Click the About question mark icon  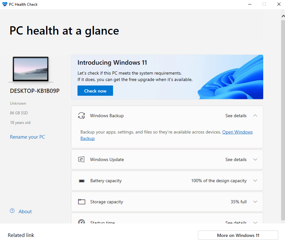click(x=12, y=211)
